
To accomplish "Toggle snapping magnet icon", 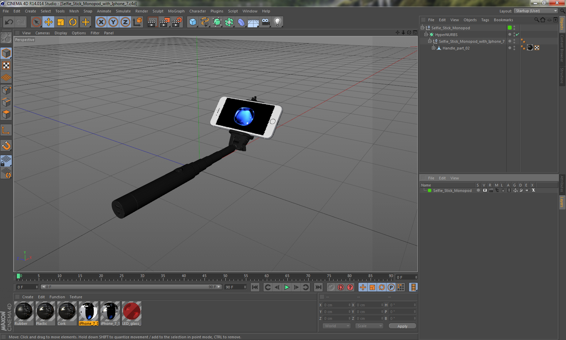I will [x=6, y=145].
